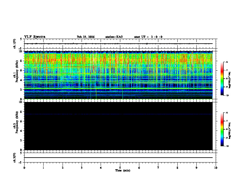Click the "-6" label on ch.1 colorbar
Image resolution: width=243 pixels, height=188 pixels.
(226, 62)
